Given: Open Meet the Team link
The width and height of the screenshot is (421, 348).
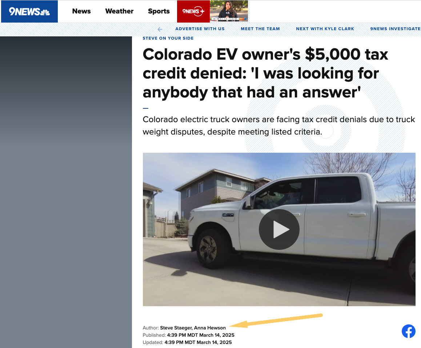Looking at the screenshot, I should coord(260,29).
